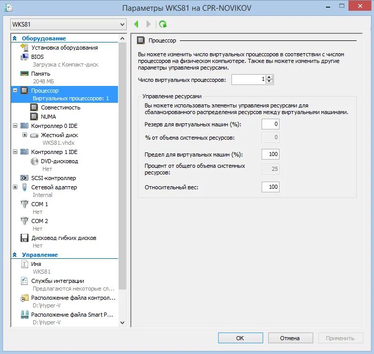Click the Отмена button
374x354 pixels.
[x=290, y=338]
